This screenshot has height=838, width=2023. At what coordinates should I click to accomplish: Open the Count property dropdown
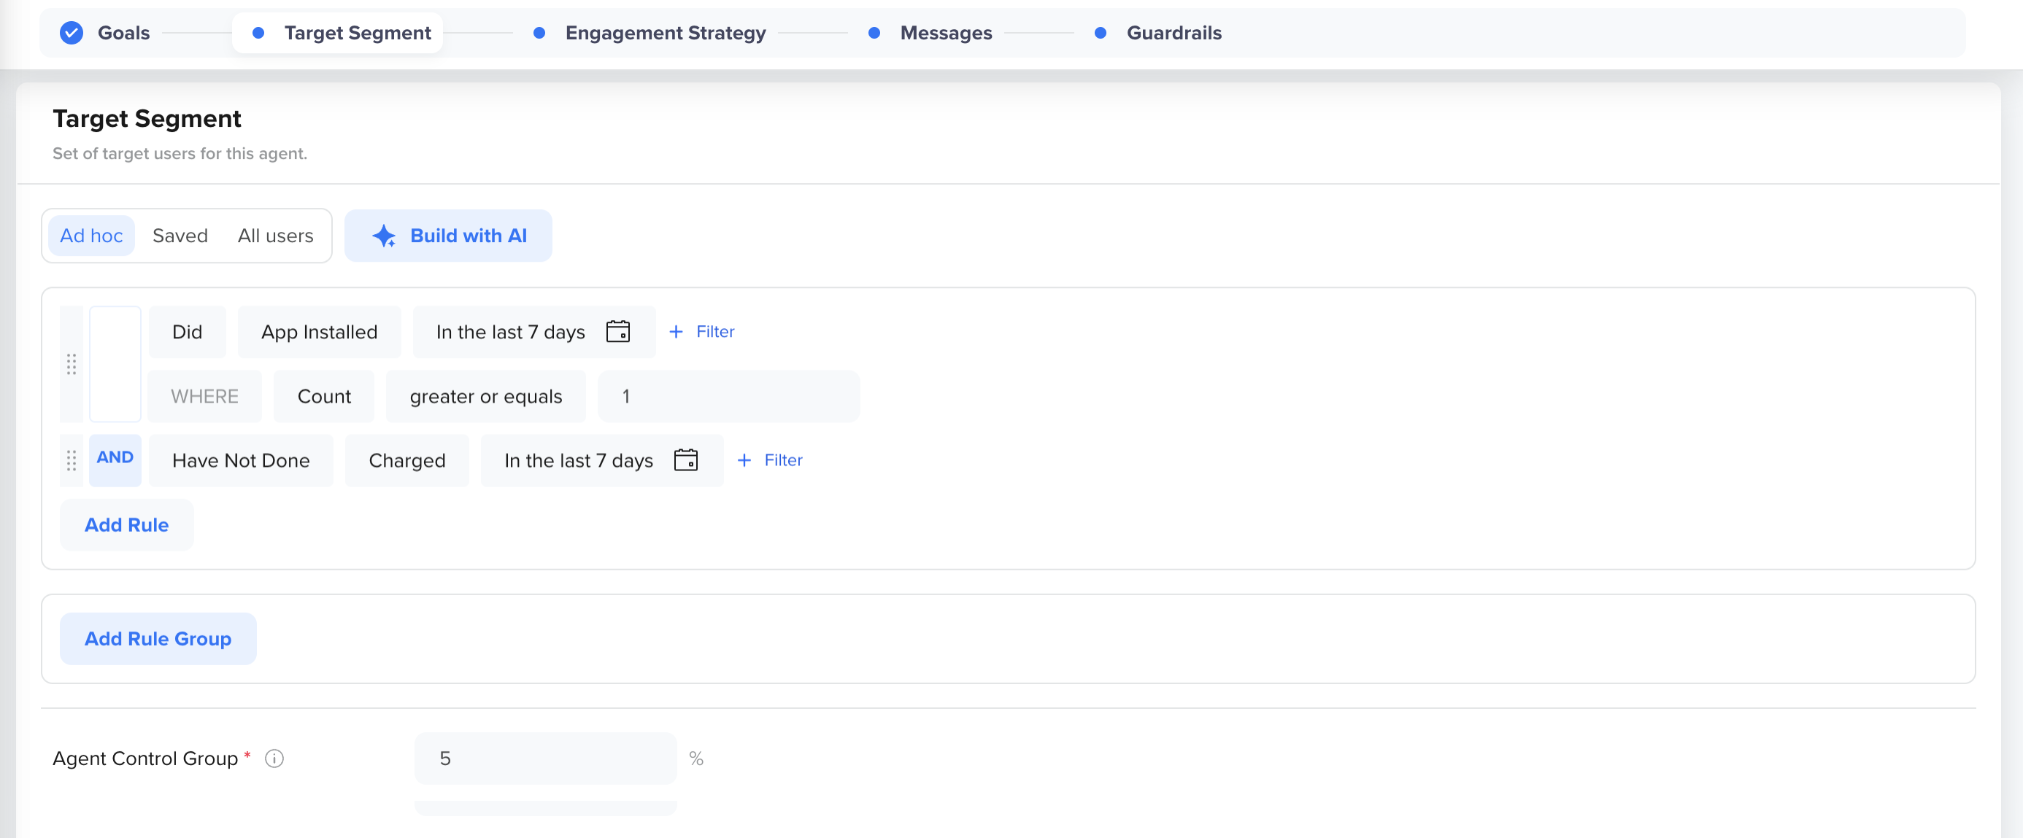point(324,396)
